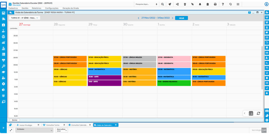Click the heartbeat health icon in left sidebar
Viewport: 269px width, 134px height.
pos(3,60)
